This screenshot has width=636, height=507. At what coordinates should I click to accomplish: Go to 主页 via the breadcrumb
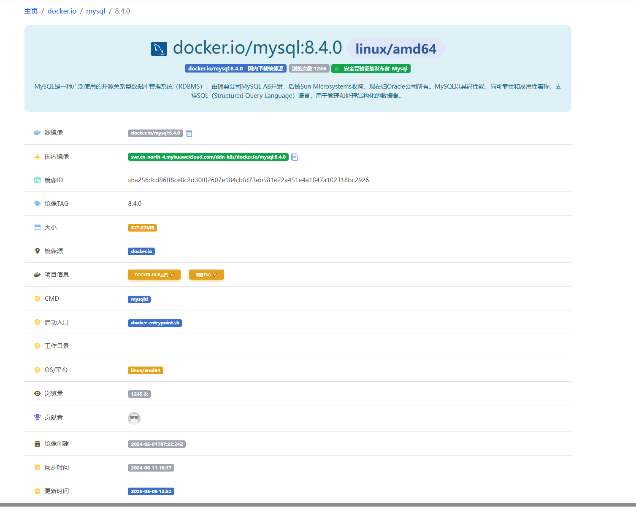[x=31, y=11]
